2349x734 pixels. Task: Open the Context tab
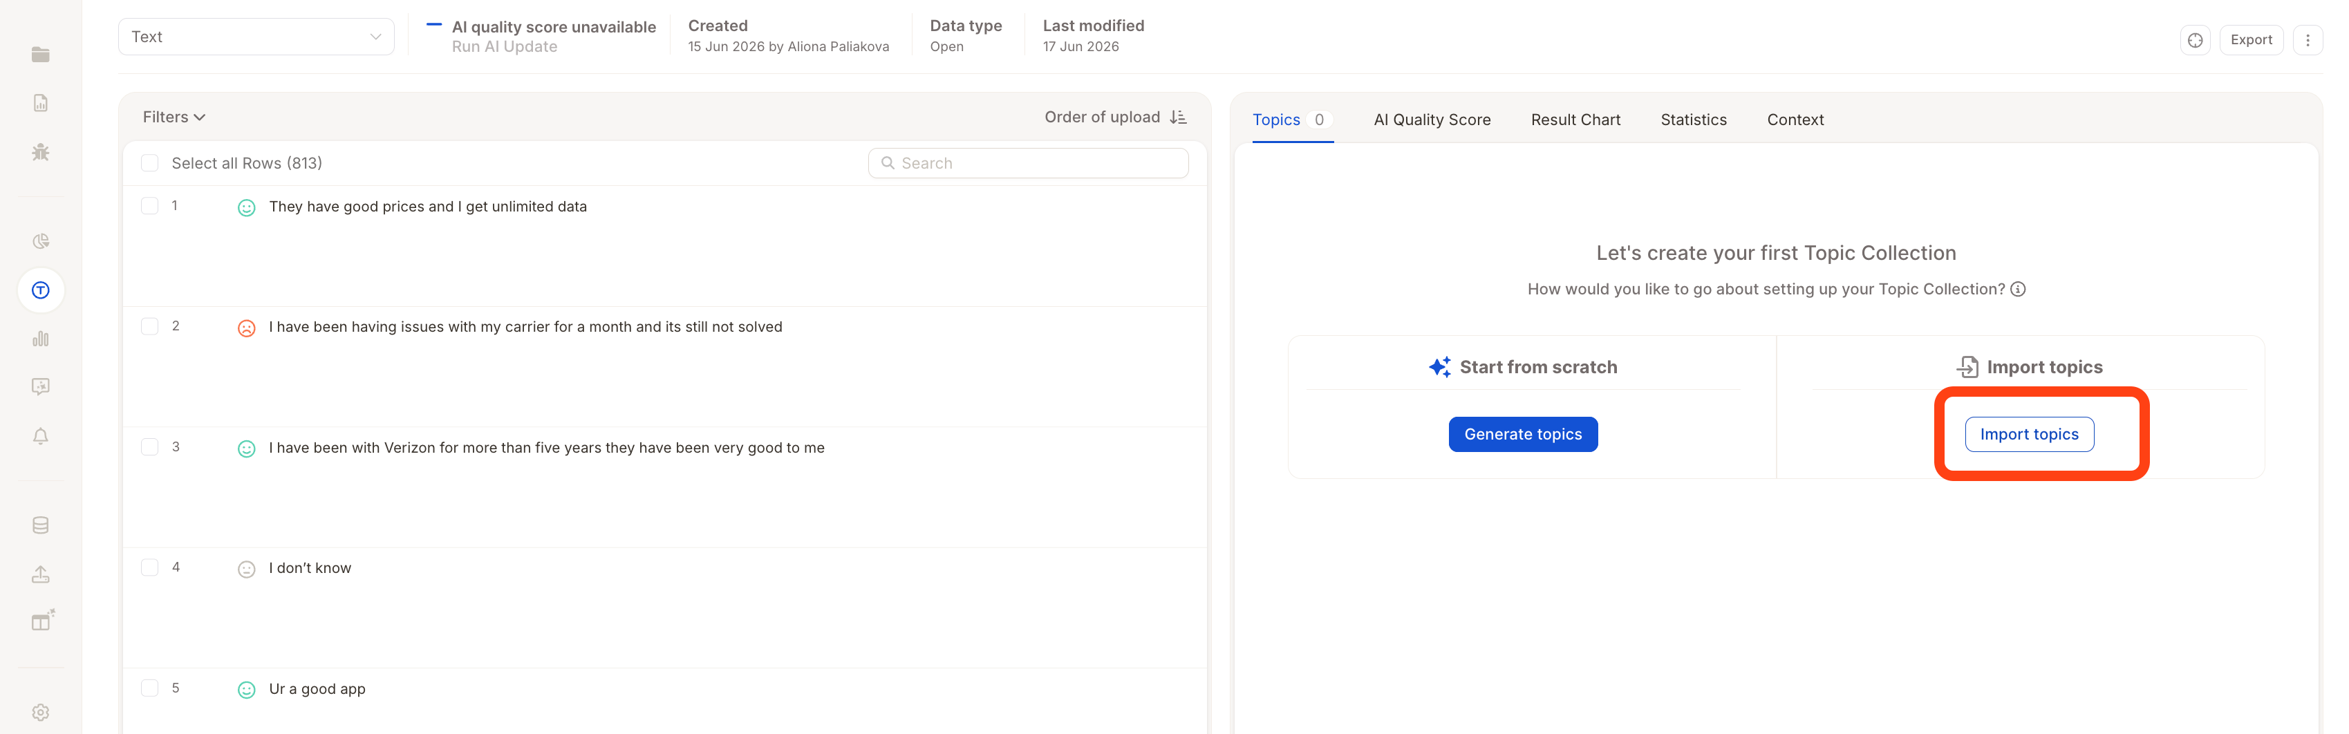click(x=1795, y=120)
